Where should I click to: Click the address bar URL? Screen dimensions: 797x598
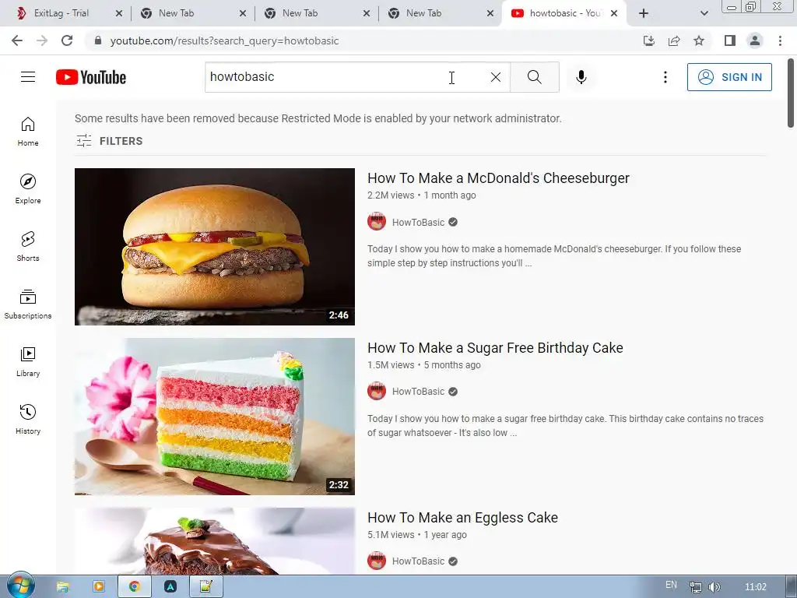[224, 40]
